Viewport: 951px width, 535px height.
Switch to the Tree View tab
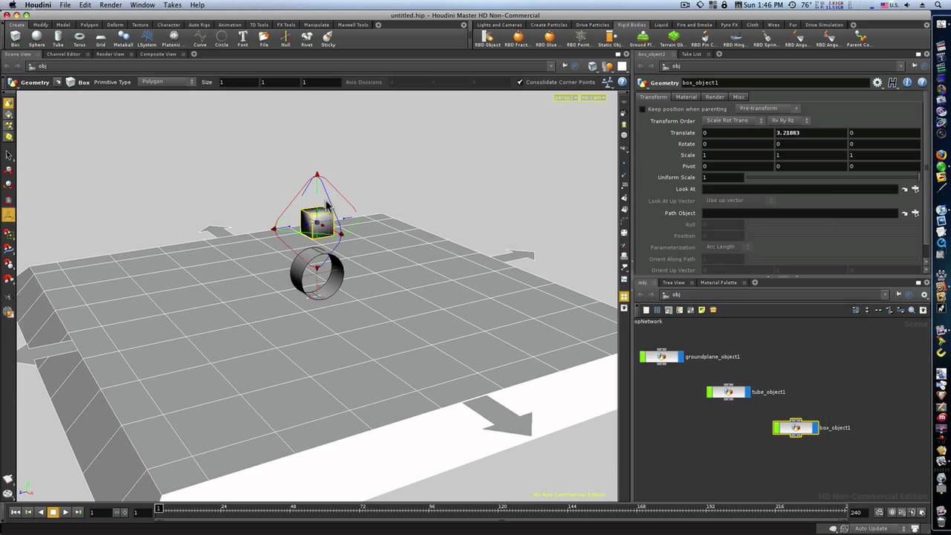click(x=673, y=282)
